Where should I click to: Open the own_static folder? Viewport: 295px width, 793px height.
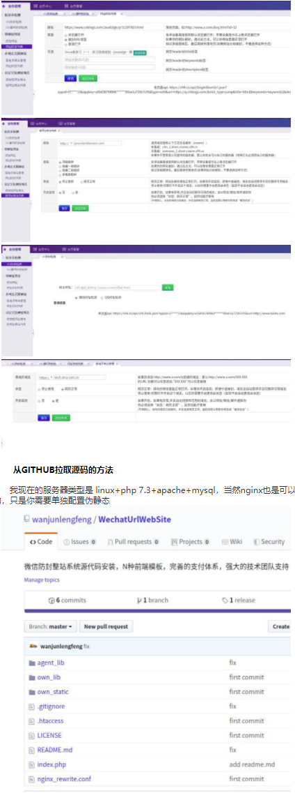coord(53,692)
